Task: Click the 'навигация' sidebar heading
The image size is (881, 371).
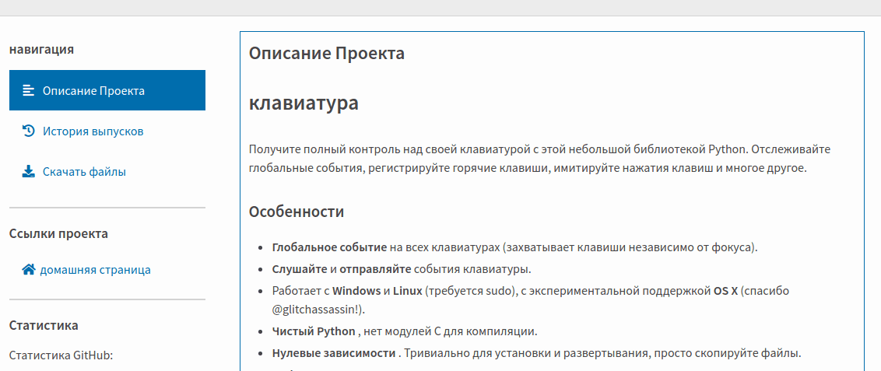Action: point(41,49)
